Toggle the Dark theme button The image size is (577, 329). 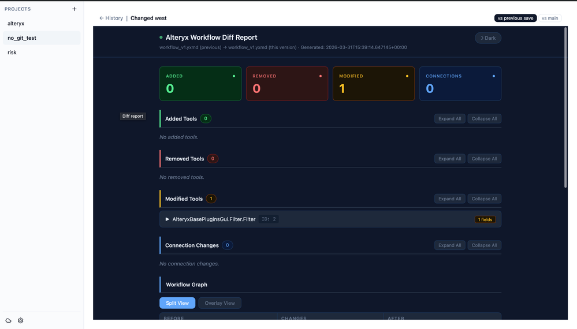488,38
